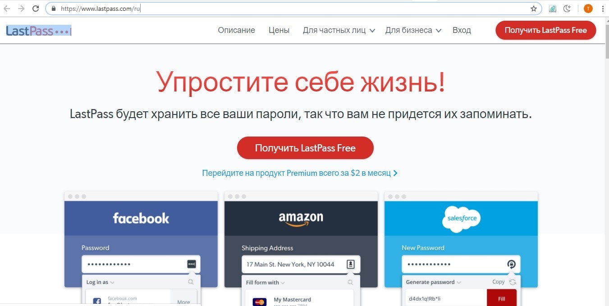This screenshot has width=609, height=306.
Task: Open the Chrome three-dot menu
Action: coord(603,9)
